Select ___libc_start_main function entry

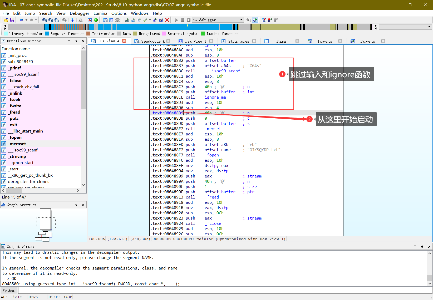tap(41, 131)
